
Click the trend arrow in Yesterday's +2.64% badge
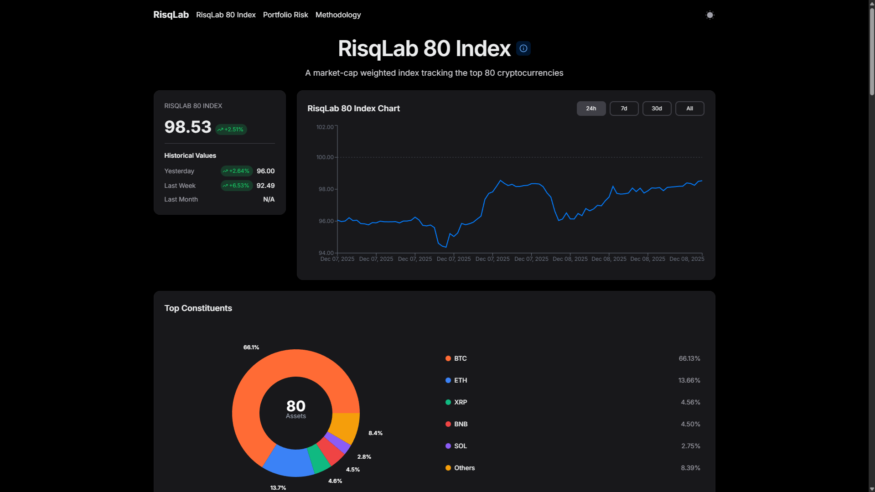click(226, 171)
